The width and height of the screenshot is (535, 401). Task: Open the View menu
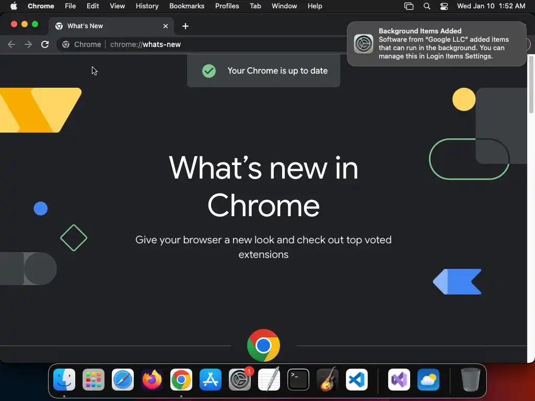pos(117,6)
